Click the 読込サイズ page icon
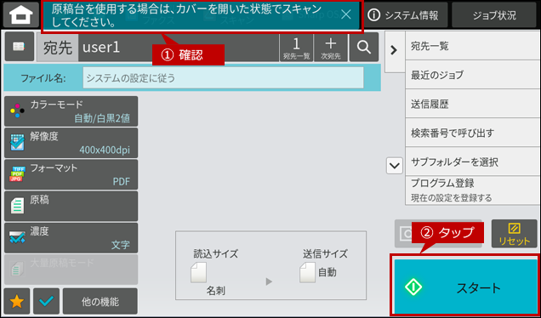Viewport: 541px width, 318px height. pos(198,272)
